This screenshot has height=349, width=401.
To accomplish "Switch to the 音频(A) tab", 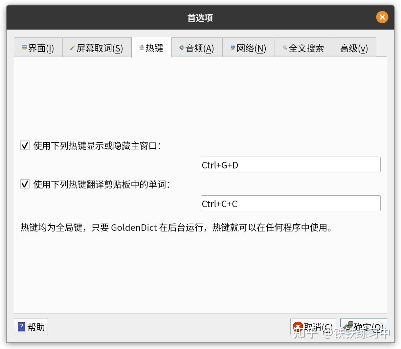I will pos(197,48).
